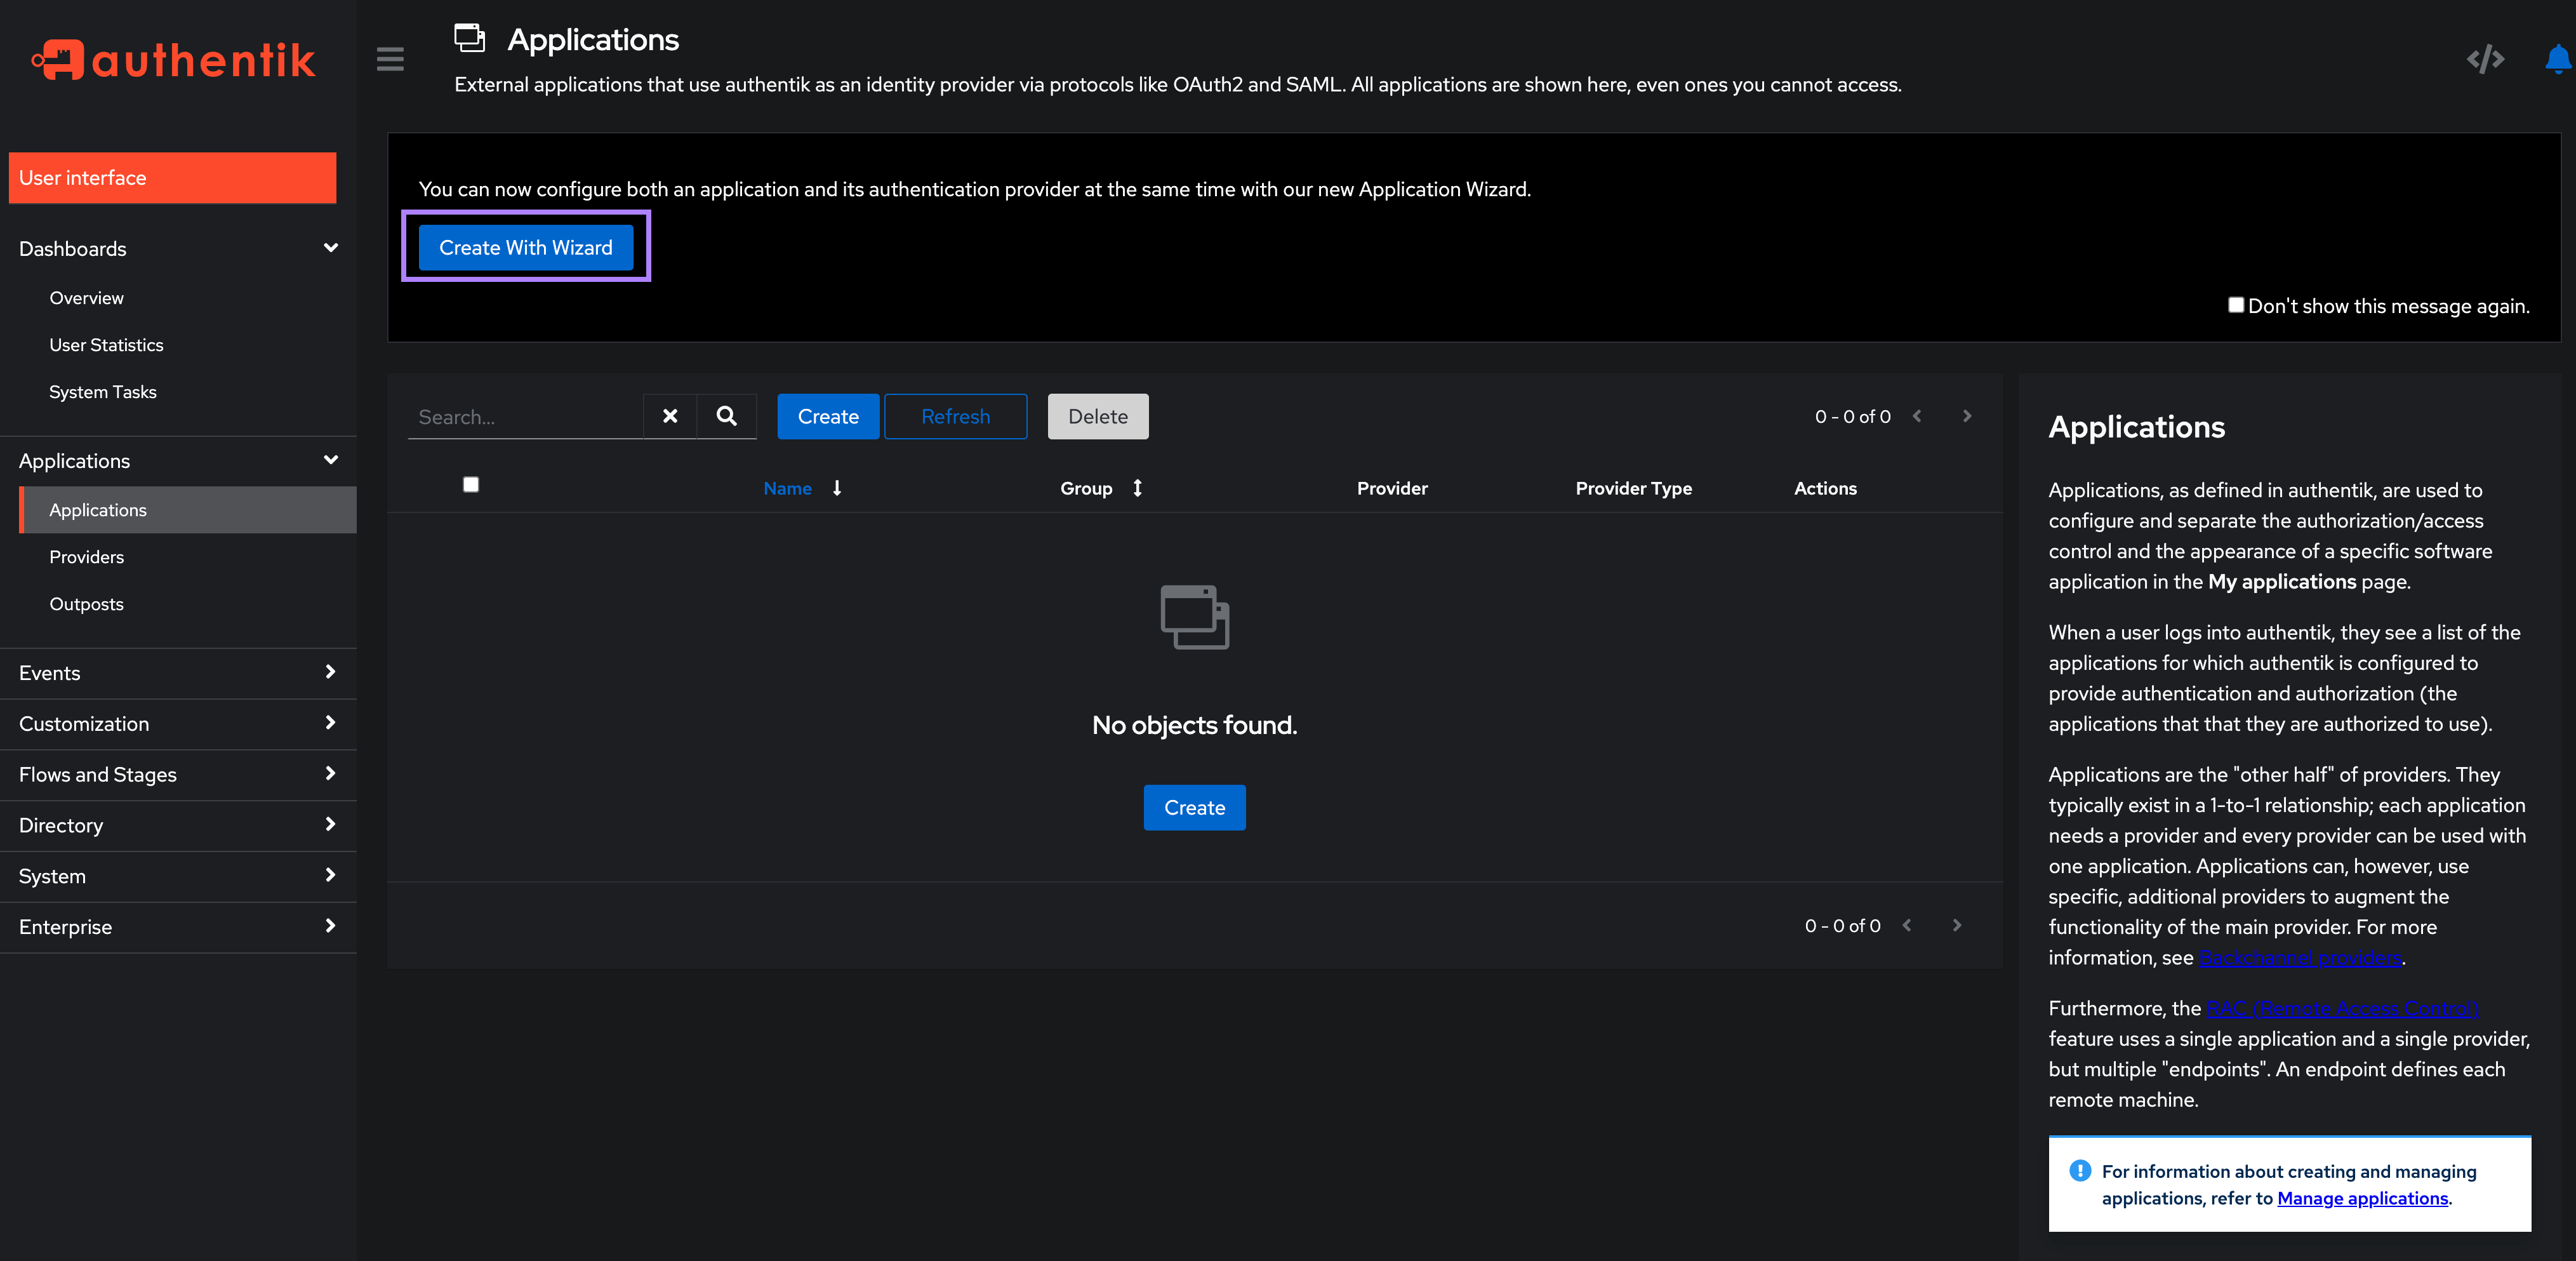Image resolution: width=2576 pixels, height=1261 pixels.
Task: Enable Don't show this message again
Action: [2237, 305]
